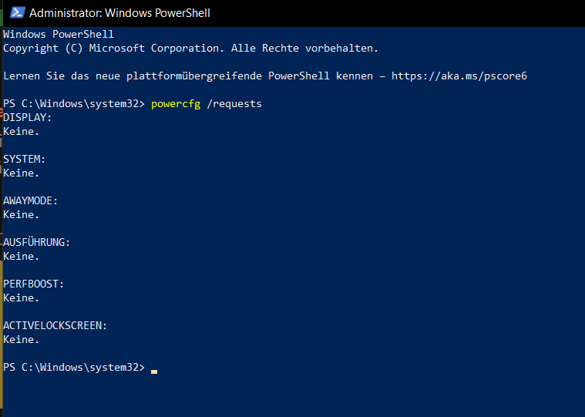The height and width of the screenshot is (417, 585).
Task: Click the /requests argument text
Action: (x=234, y=104)
